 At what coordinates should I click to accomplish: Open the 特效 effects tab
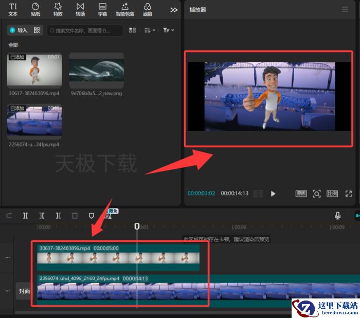tap(58, 10)
